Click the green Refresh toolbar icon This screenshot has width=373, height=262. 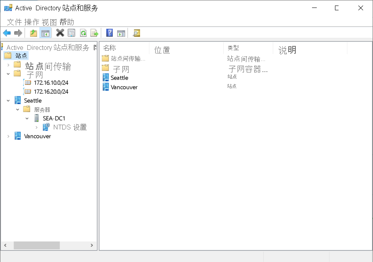coord(83,33)
